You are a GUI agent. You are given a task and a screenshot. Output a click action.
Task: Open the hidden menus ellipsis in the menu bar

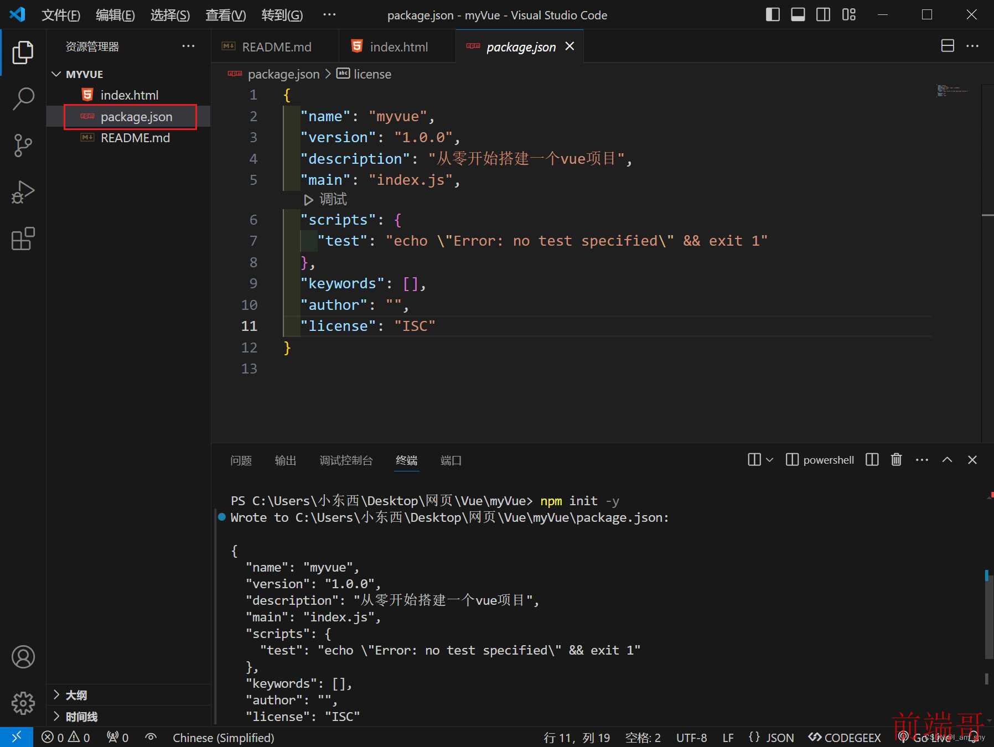[329, 15]
